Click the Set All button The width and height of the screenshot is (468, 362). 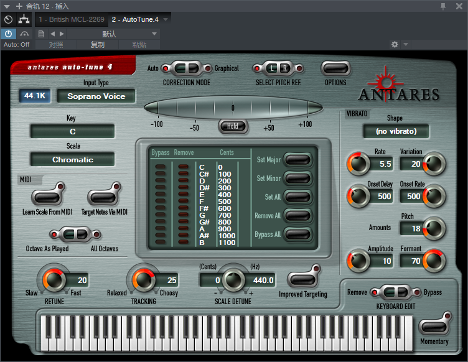297,197
